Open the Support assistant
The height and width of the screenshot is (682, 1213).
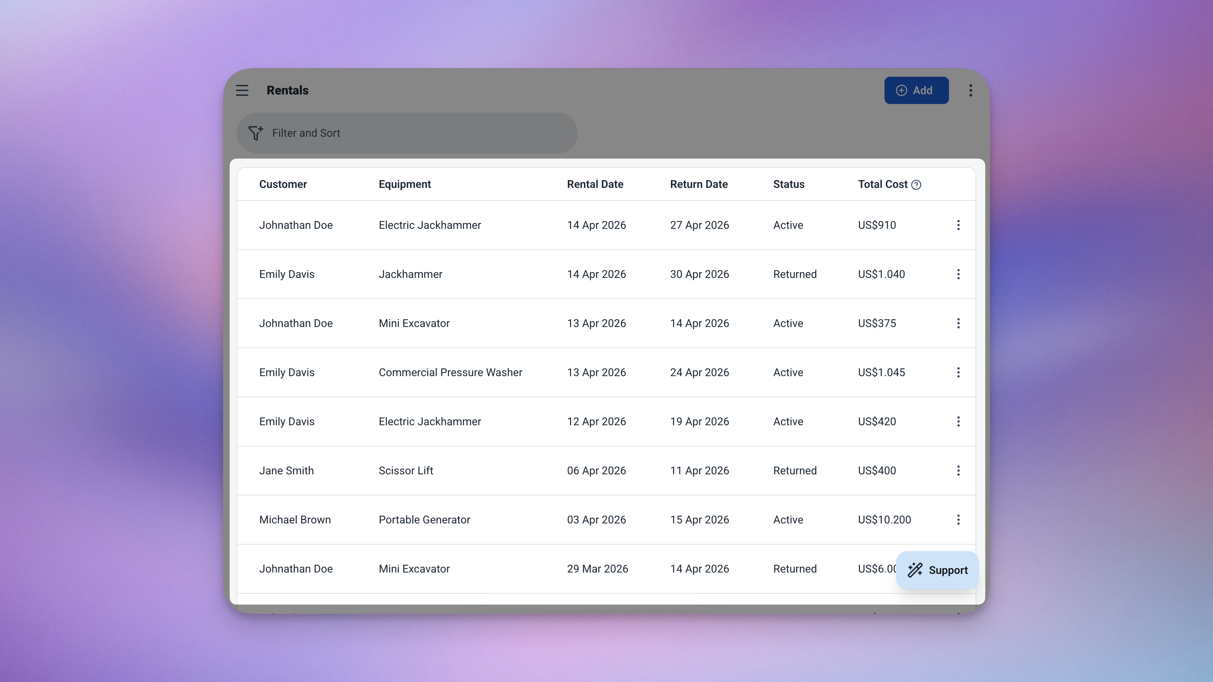(x=937, y=570)
